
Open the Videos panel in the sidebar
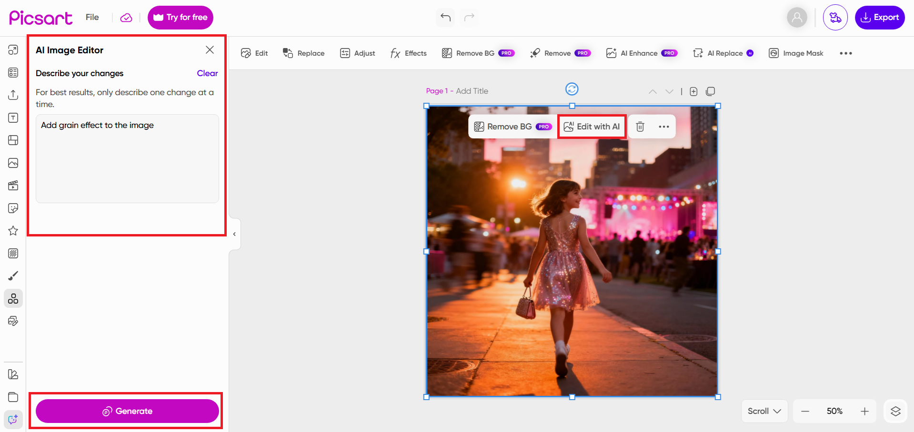tap(13, 185)
